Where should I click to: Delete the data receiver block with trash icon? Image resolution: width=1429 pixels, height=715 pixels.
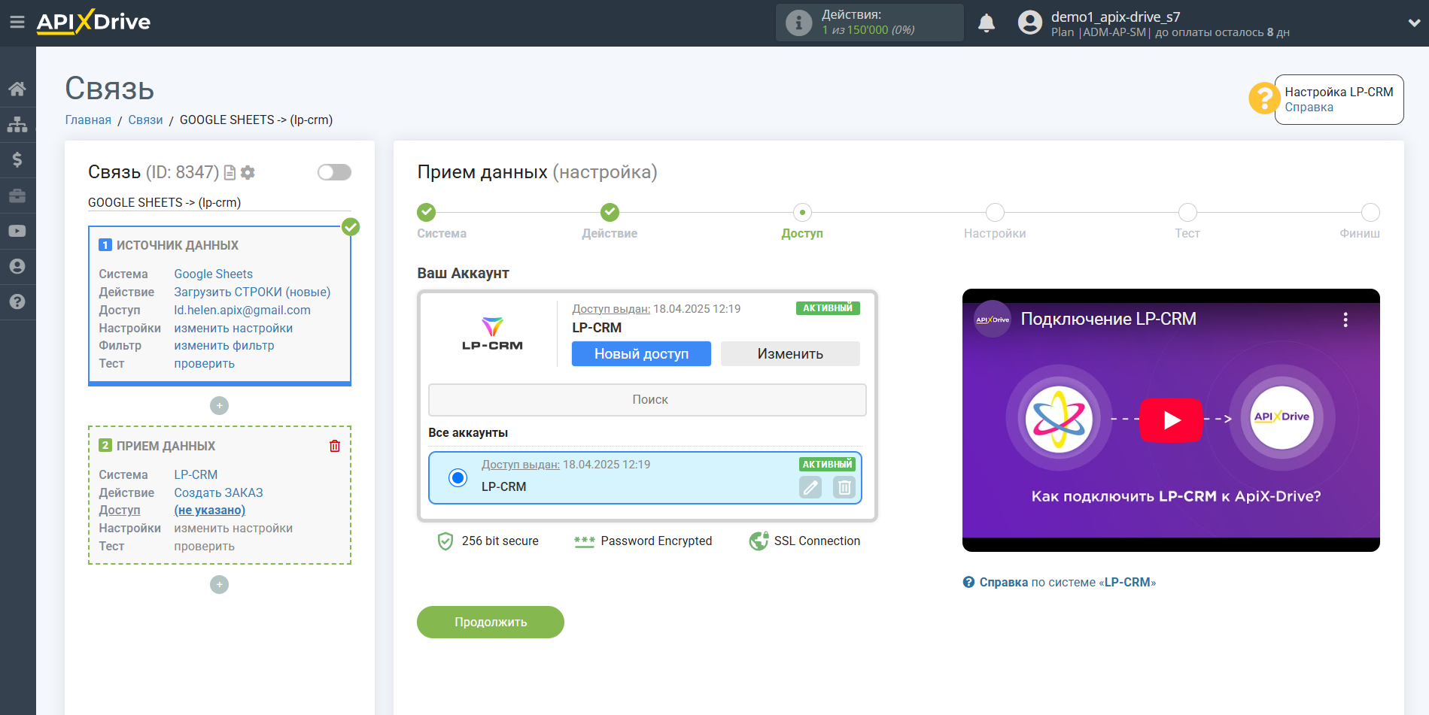tap(335, 446)
